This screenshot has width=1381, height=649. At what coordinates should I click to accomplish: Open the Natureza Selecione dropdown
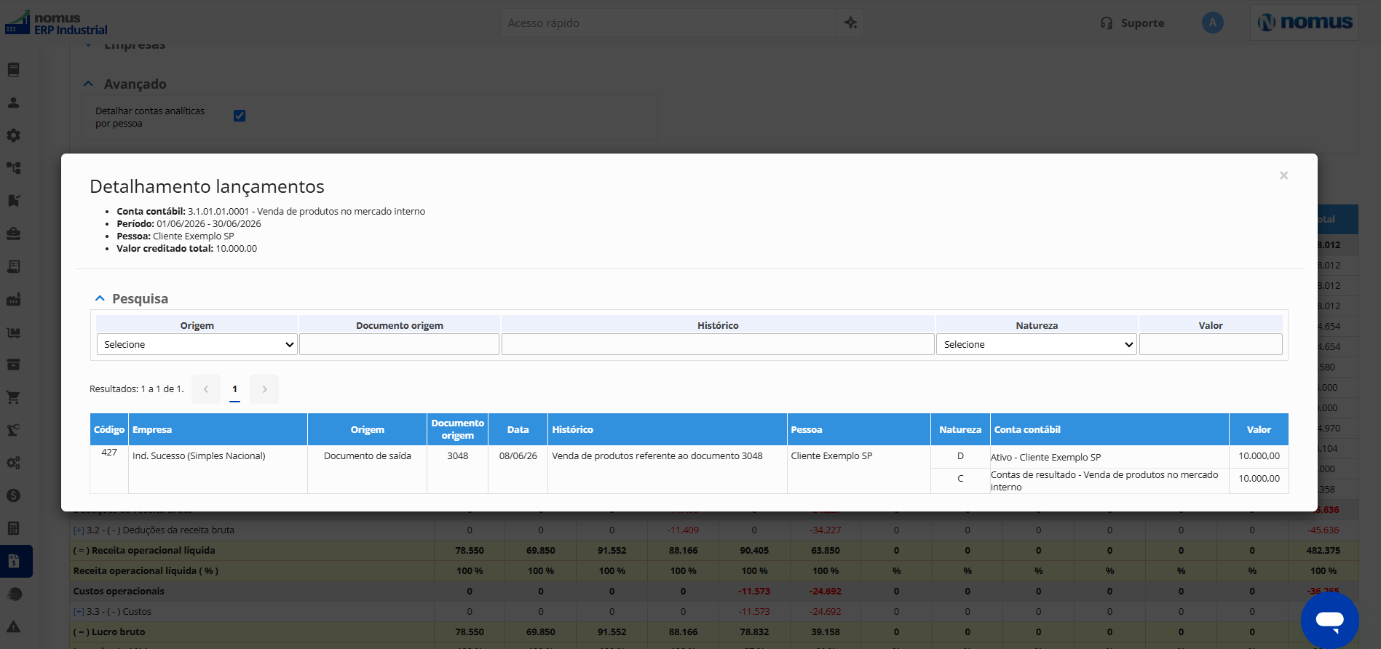point(1037,344)
